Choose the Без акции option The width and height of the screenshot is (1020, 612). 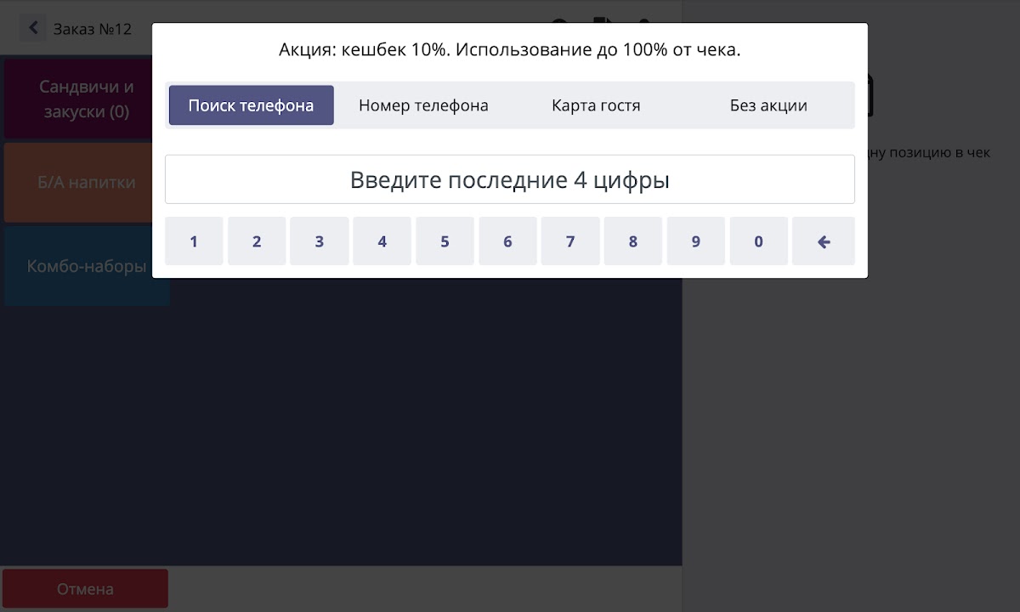[768, 105]
